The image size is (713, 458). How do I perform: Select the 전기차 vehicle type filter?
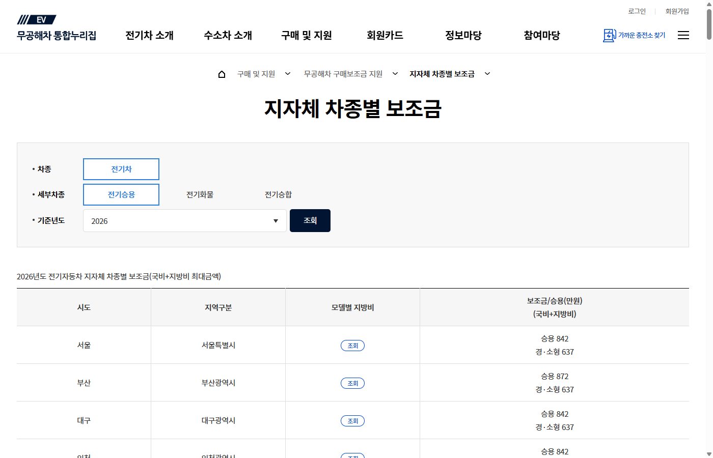click(121, 169)
